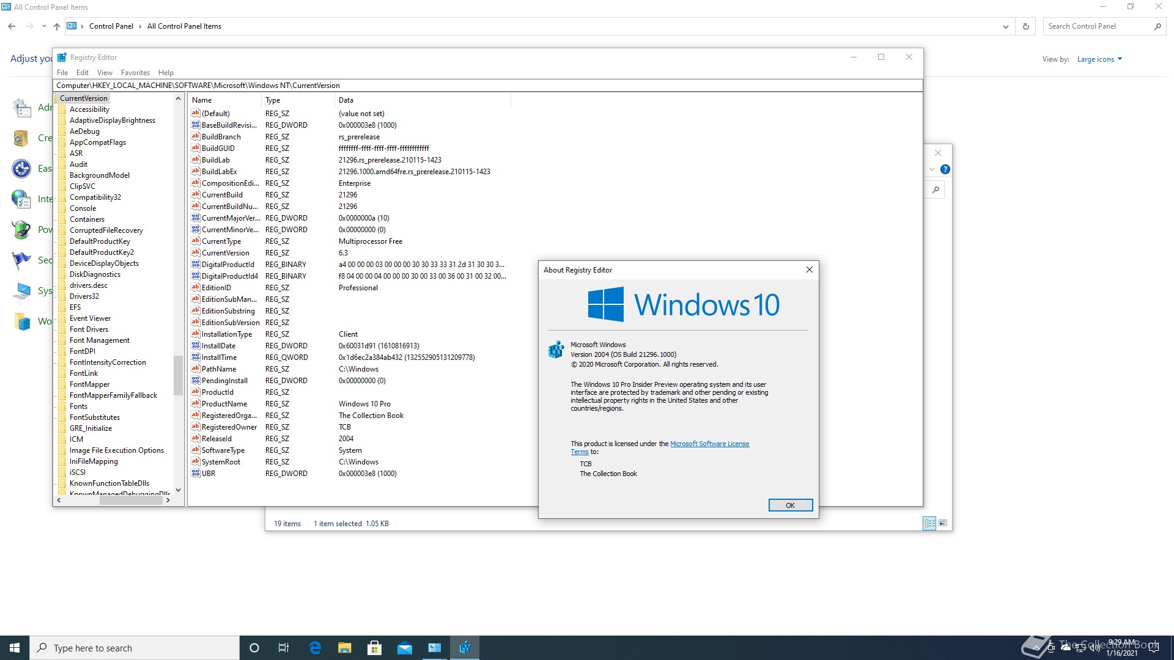Select CurrentVersion key in tree
The height and width of the screenshot is (660, 1174).
coord(84,98)
